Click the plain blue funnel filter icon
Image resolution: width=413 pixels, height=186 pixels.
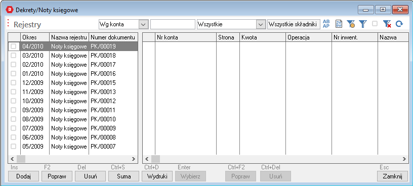pos(363,24)
